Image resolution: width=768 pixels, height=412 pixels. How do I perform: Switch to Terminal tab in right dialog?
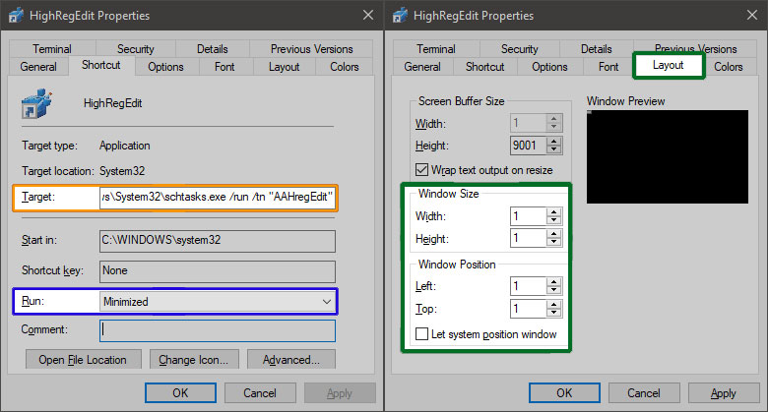tap(436, 49)
